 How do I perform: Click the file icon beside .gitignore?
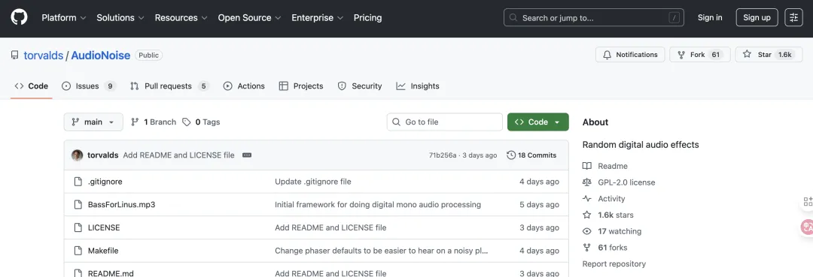(78, 182)
